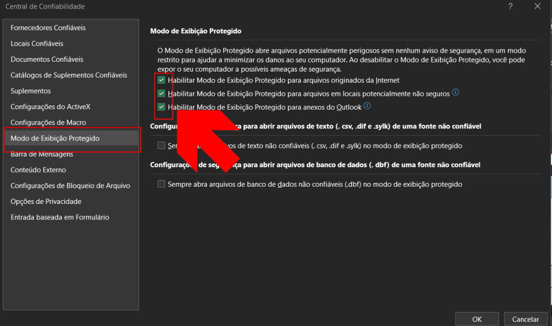Open Fornecedores Confiáveis section

point(48,28)
